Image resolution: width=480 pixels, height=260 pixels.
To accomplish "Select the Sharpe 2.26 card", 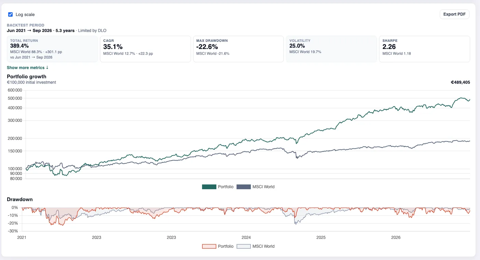I will coord(424,49).
